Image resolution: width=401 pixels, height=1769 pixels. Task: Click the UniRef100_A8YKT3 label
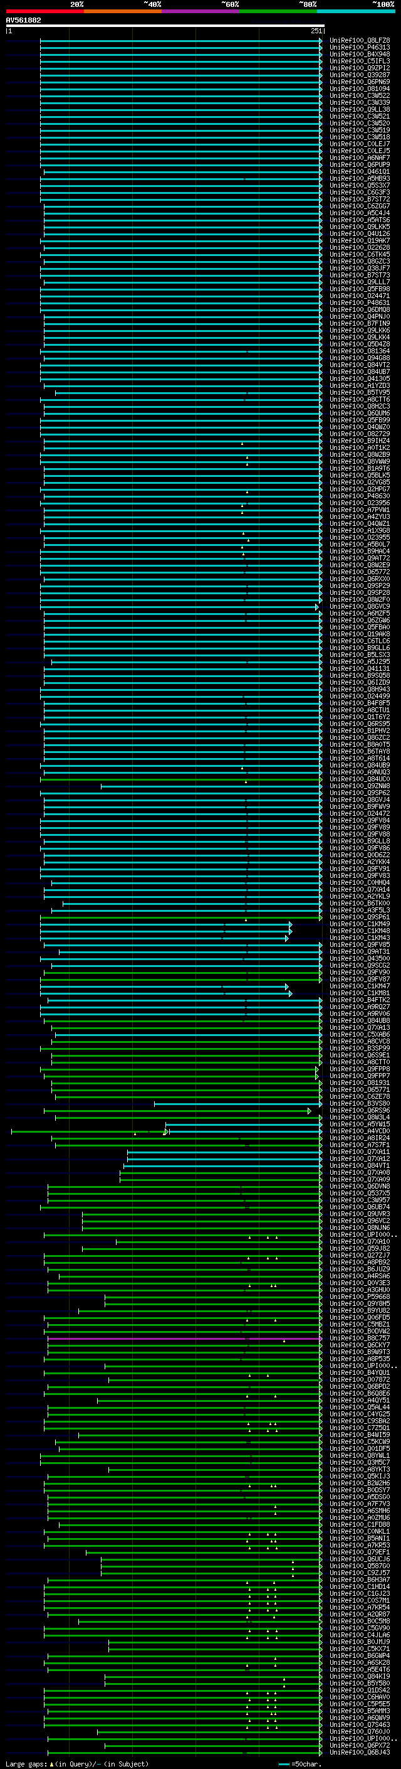[x=360, y=1469]
